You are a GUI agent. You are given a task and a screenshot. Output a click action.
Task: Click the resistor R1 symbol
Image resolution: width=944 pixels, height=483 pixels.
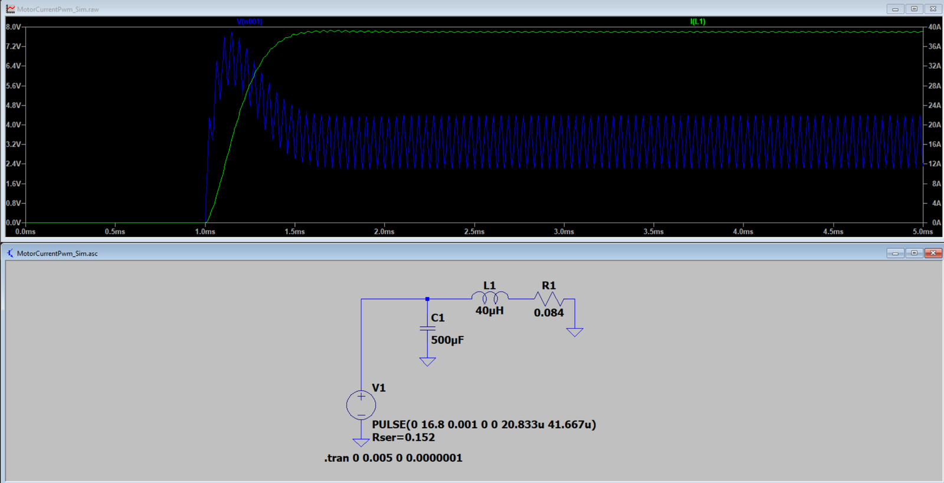tap(549, 299)
